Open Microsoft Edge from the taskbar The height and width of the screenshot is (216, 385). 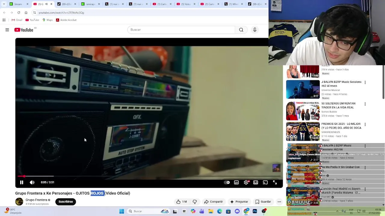coord(220,211)
